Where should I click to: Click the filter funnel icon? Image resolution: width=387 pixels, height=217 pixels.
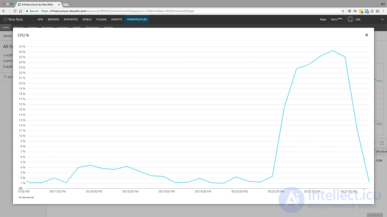click(5, 77)
